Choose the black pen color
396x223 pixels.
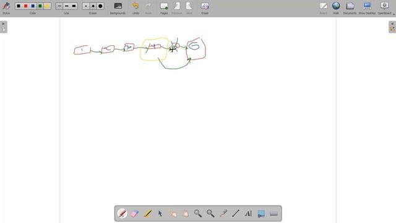click(19, 6)
